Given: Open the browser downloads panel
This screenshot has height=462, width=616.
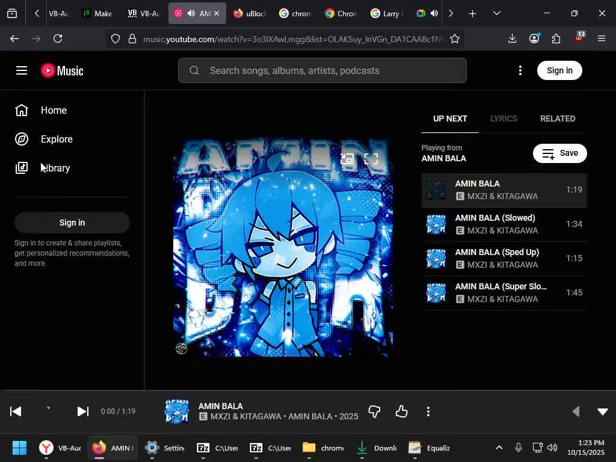Looking at the screenshot, I should [512, 38].
